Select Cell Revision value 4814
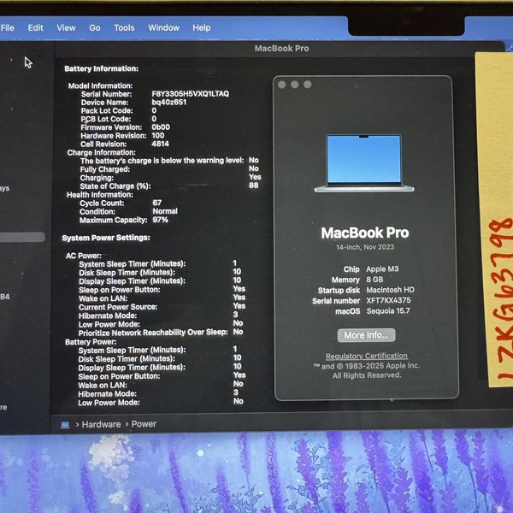The image size is (513, 513). (161, 144)
